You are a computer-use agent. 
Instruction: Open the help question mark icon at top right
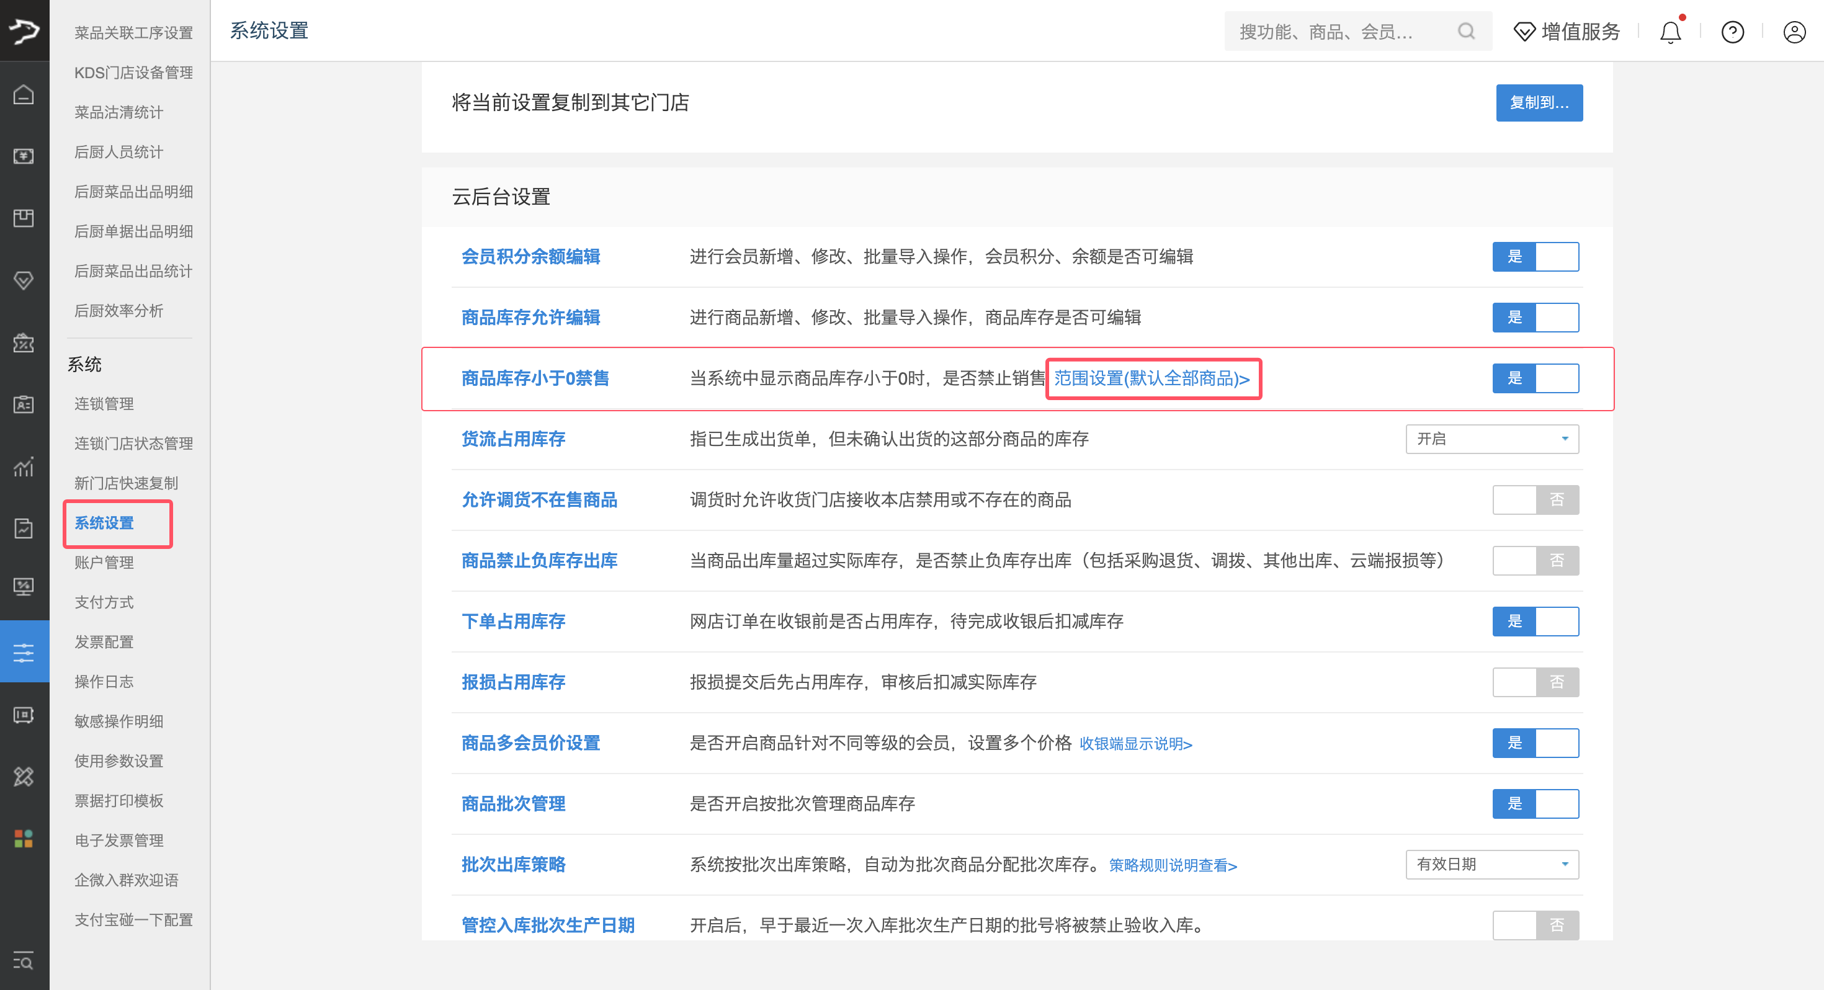[1732, 31]
